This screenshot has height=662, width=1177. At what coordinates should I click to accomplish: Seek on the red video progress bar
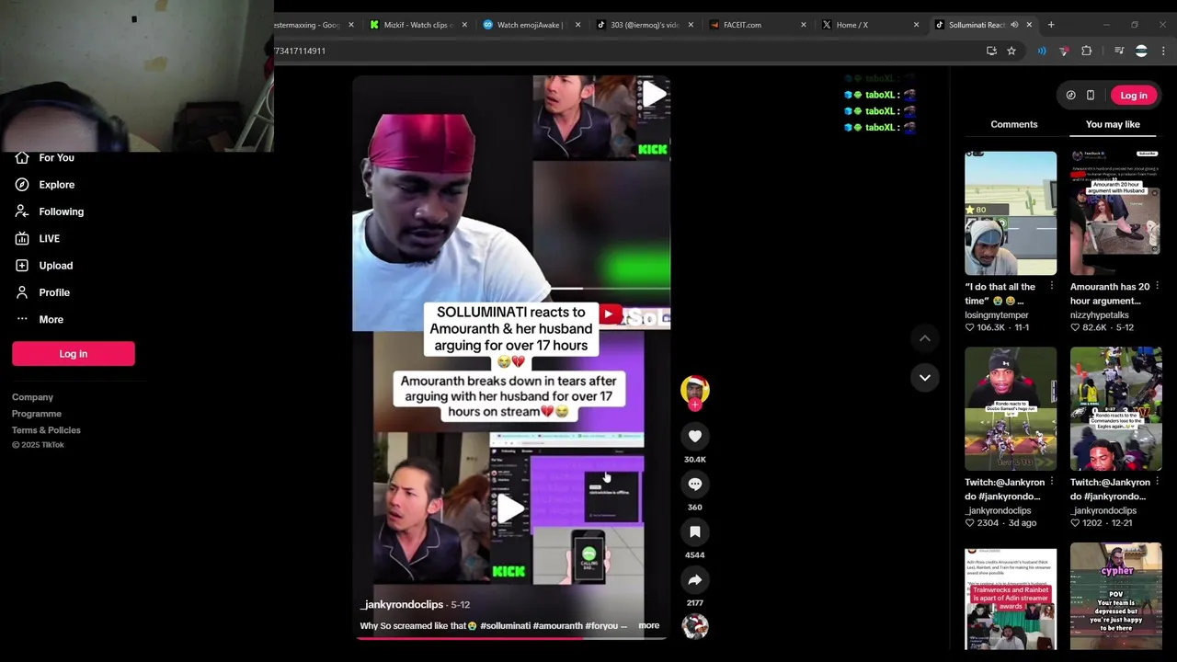[510, 637]
